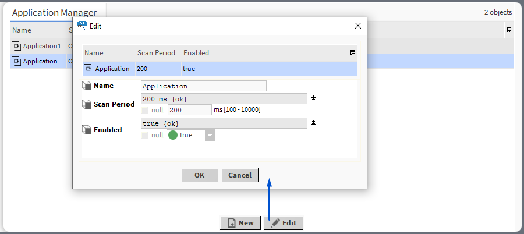Screen dimensions: 524x234
Task: Click the Name property cube icon
Action: (87, 86)
